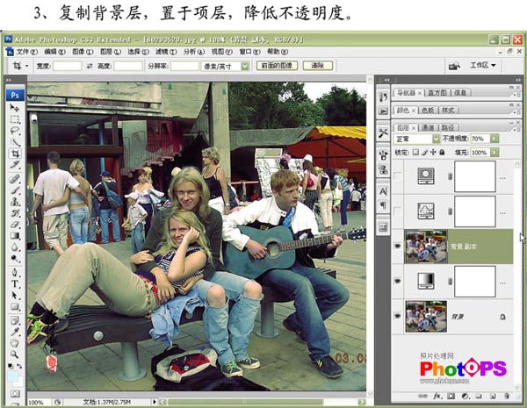The image size is (527, 408).
Task: Hide the 背景 layer
Action: coord(398,316)
